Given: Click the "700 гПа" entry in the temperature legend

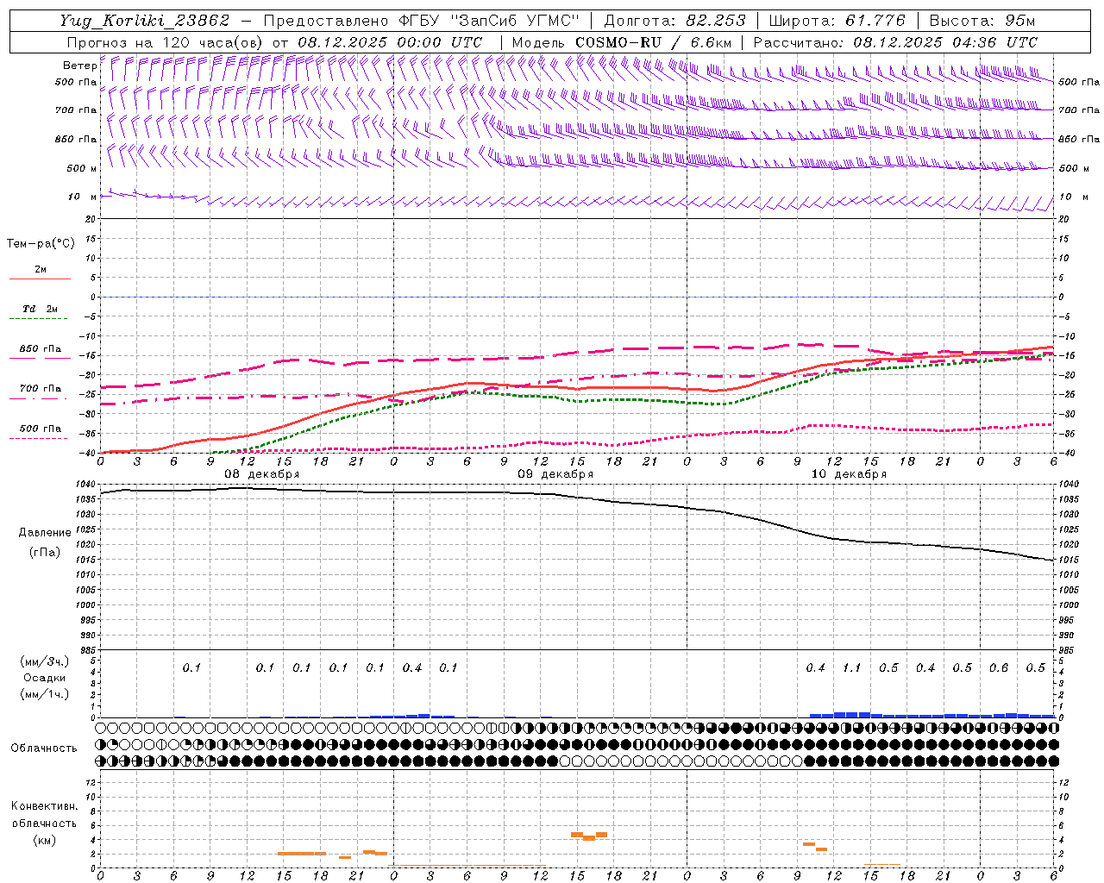Looking at the screenshot, I should [x=41, y=389].
